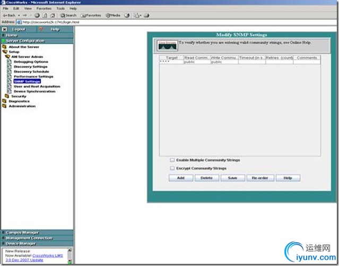The height and width of the screenshot is (266, 339).
Task: Click the Discovery Schedule document icon
Action: click(x=10, y=72)
